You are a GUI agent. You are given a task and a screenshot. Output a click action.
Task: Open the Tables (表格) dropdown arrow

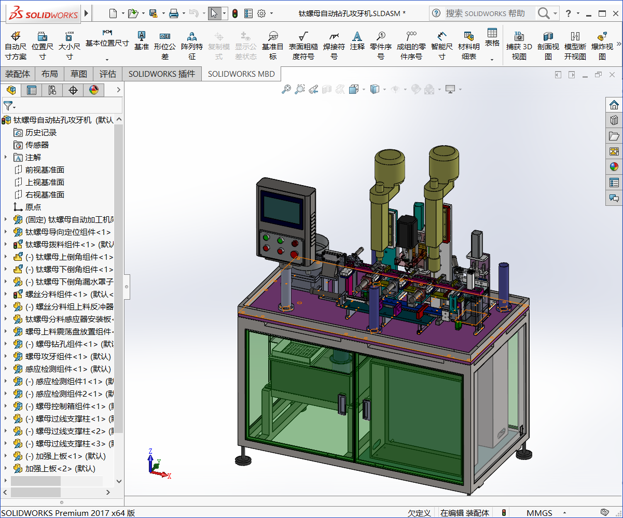pyautogui.click(x=492, y=60)
